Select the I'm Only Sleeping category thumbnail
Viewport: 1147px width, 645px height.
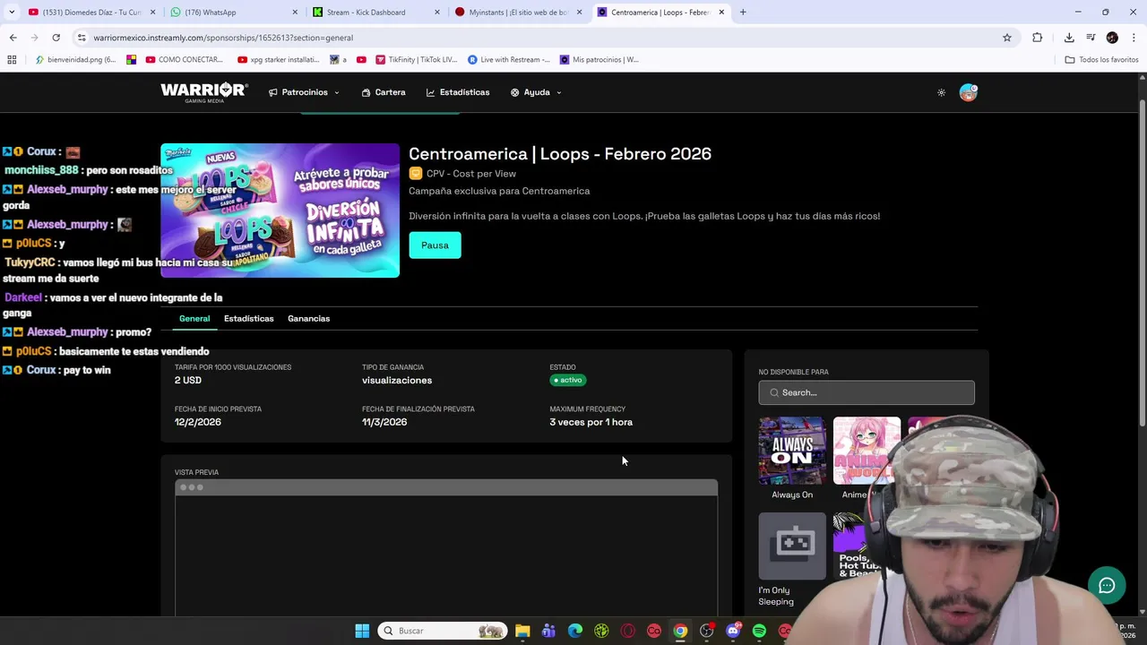point(792,546)
